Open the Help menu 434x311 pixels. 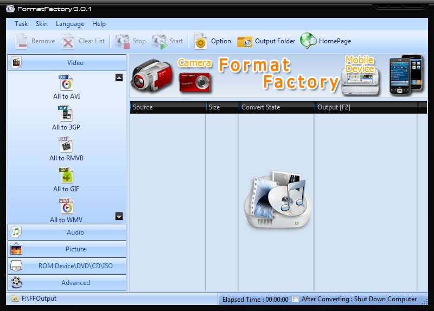(x=99, y=24)
